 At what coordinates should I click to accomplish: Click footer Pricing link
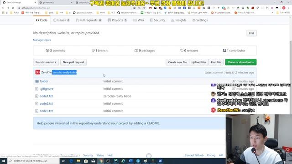point(211,155)
